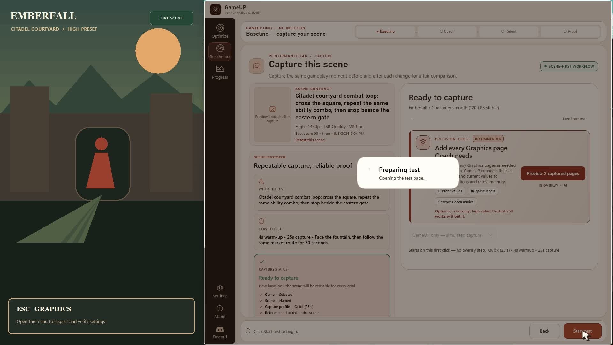Click the scene preview thumbnail placeholder
The image size is (613, 345).
[x=272, y=114]
